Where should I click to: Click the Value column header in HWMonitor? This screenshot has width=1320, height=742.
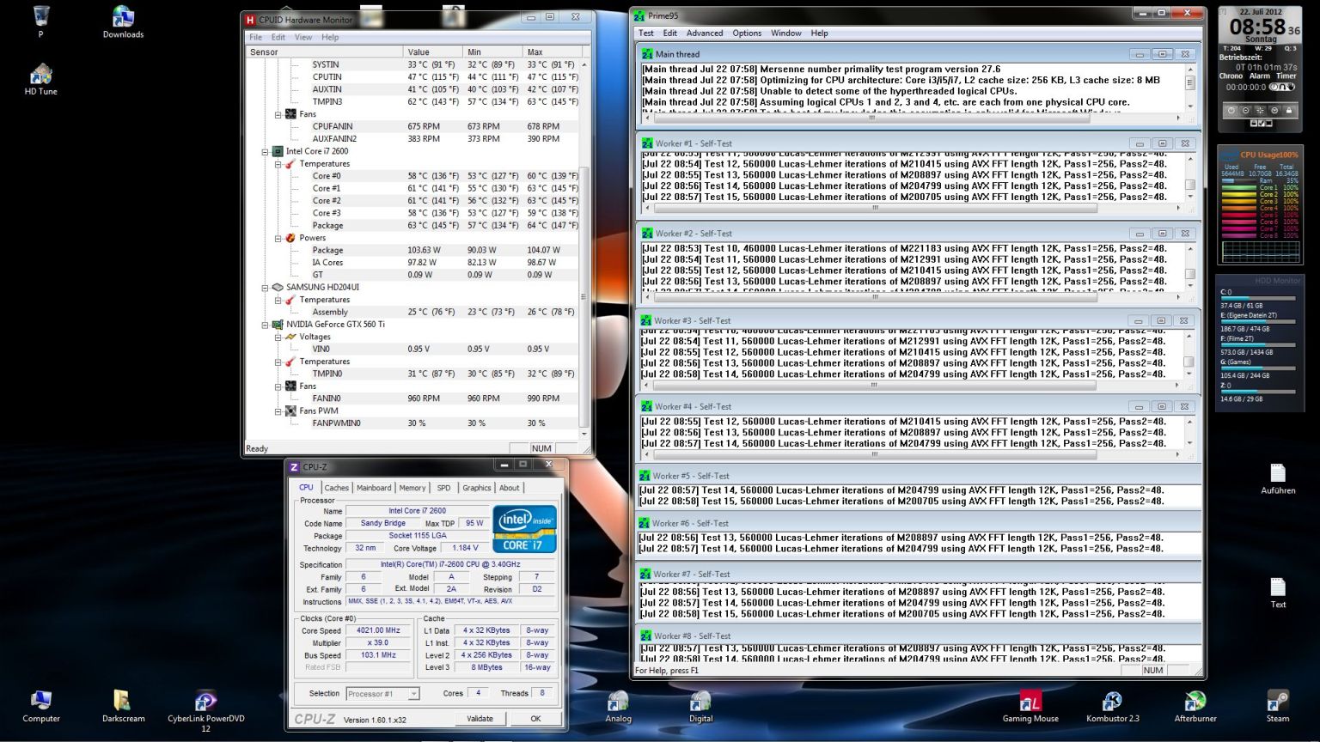tap(432, 52)
